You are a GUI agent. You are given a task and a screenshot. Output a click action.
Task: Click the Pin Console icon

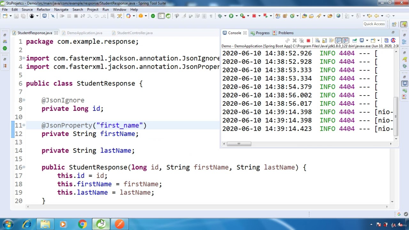(355, 41)
